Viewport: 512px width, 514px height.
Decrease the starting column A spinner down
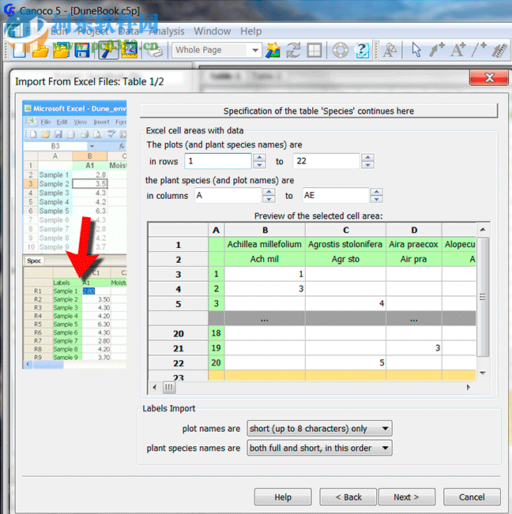click(x=269, y=199)
